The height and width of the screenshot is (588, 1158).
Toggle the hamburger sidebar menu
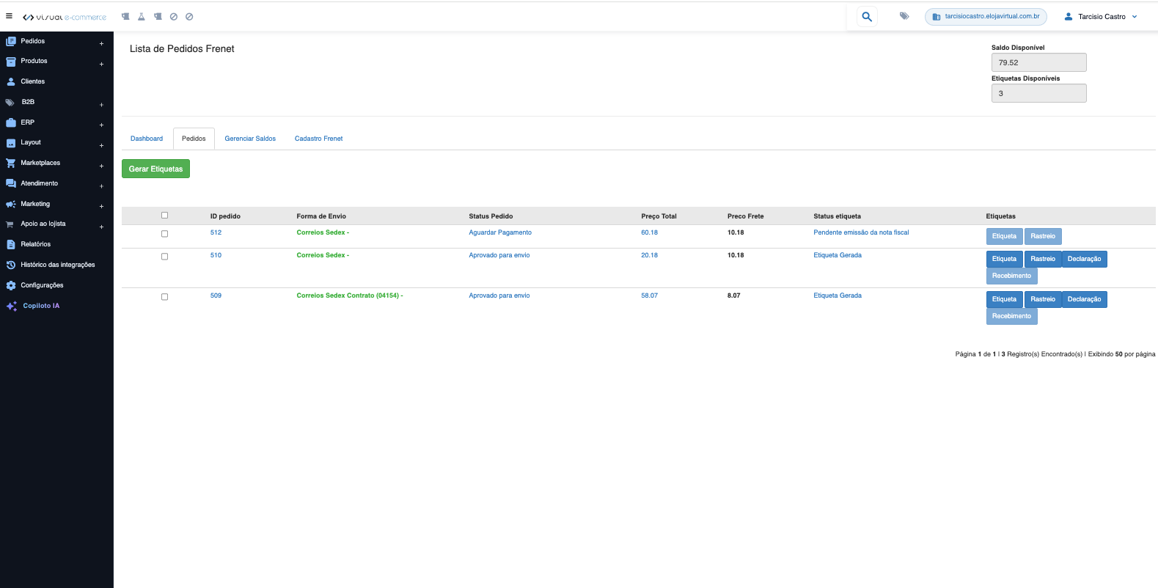[x=9, y=15]
